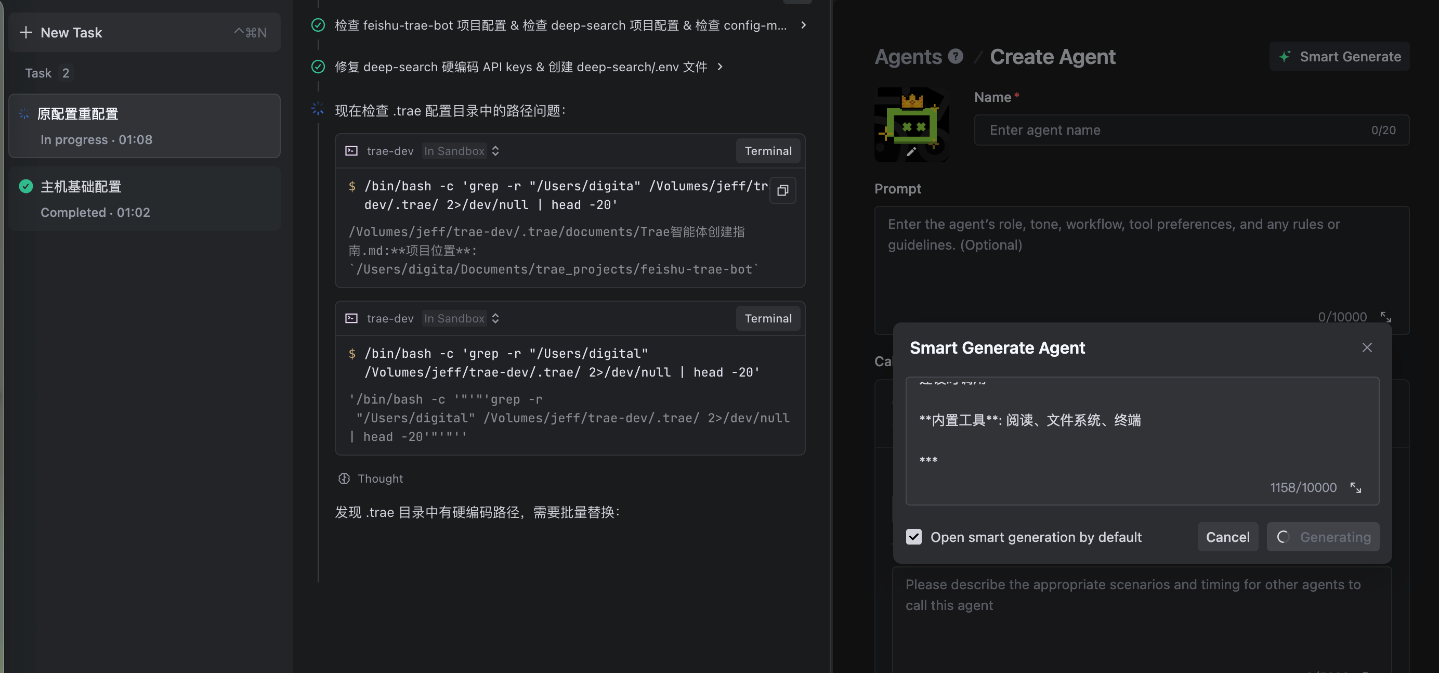Click the Thought brain icon
Screen dimensions: 1439x673
click(x=344, y=478)
